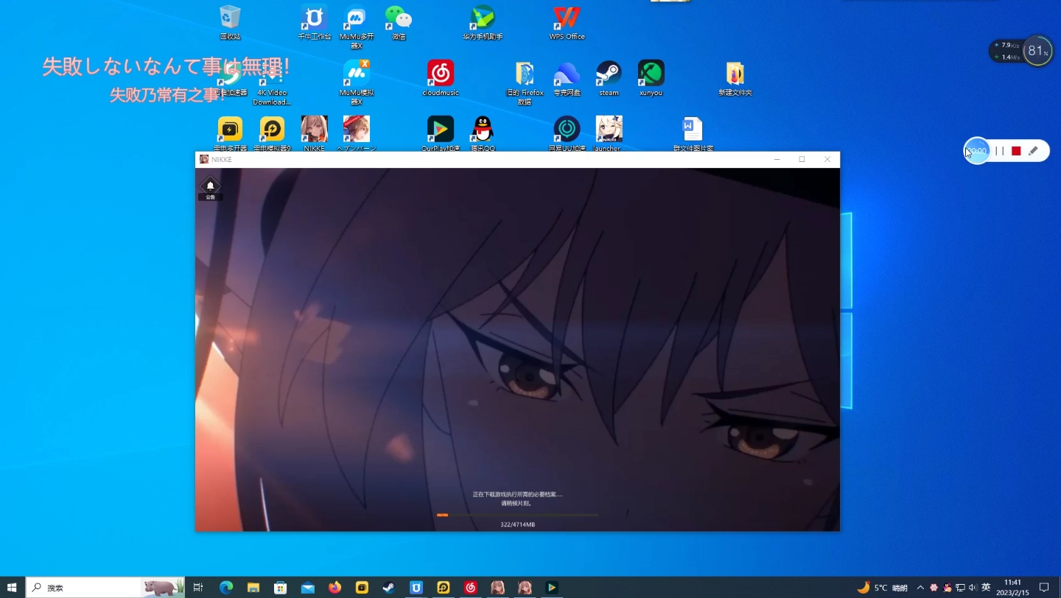
Task: Select the 腾讯QQ penguin desktop icon
Action: [x=483, y=134]
